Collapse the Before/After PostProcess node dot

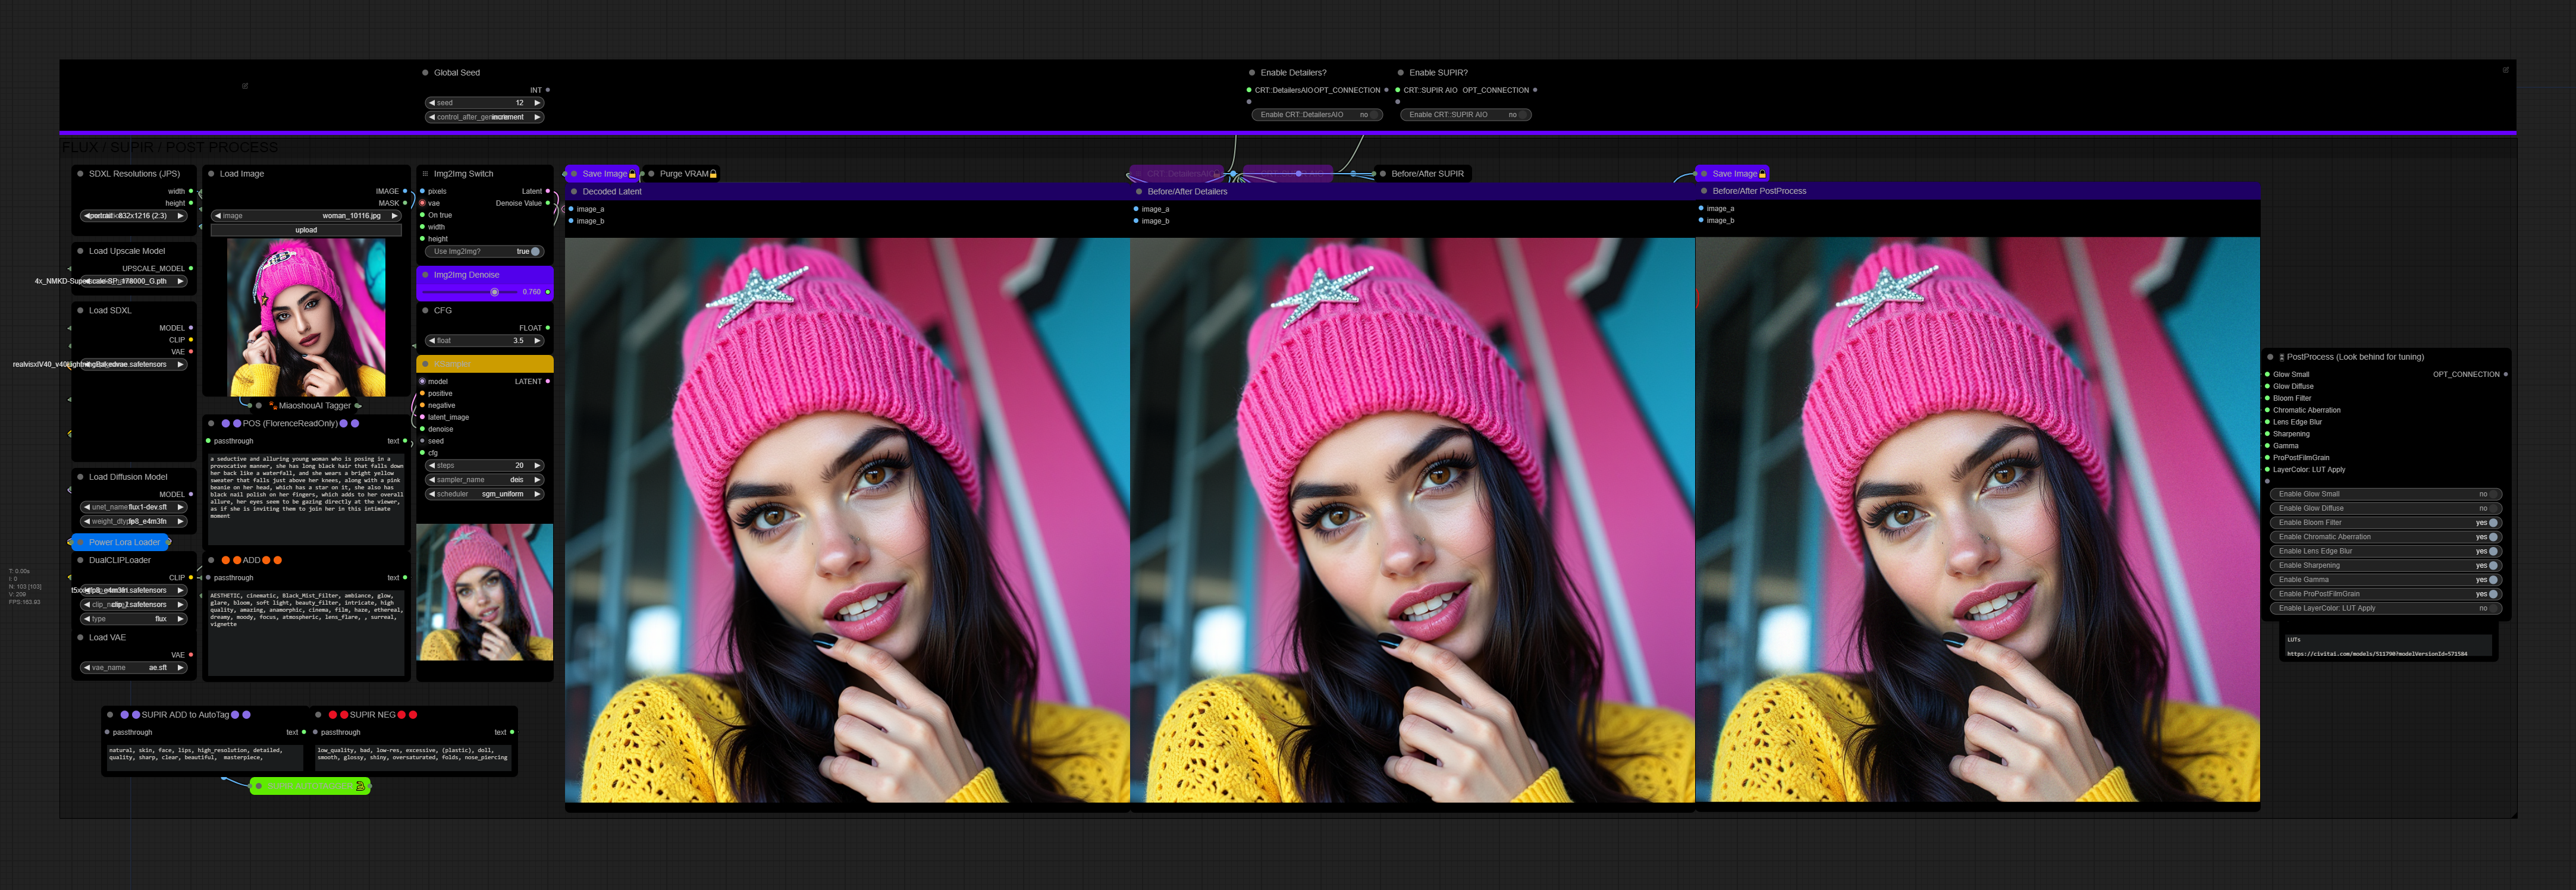1704,191
